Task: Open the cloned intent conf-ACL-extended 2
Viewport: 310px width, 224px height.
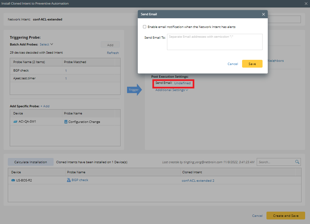Action: pyautogui.click(x=198, y=180)
